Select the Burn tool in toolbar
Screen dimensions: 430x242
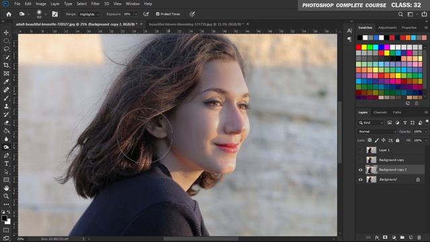point(6,147)
